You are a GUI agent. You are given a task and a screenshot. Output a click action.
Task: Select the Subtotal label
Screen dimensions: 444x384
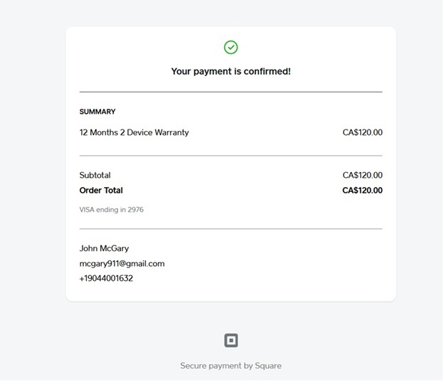95,176
